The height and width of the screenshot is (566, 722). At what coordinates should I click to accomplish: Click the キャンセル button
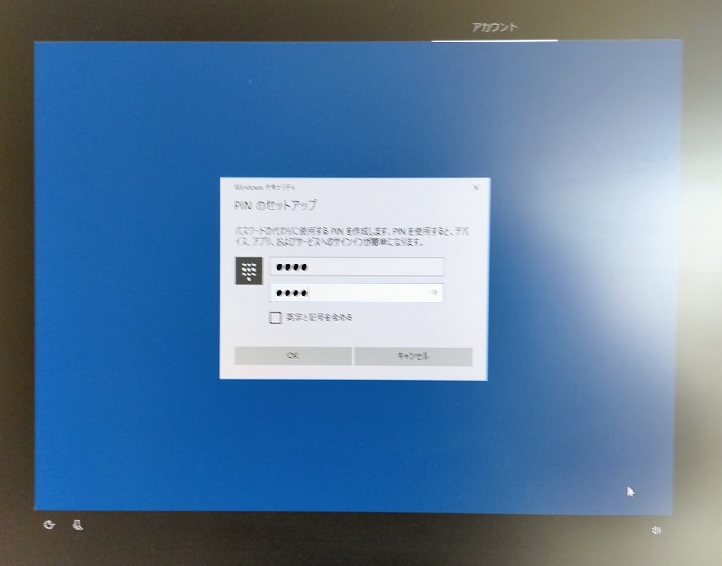click(x=413, y=357)
